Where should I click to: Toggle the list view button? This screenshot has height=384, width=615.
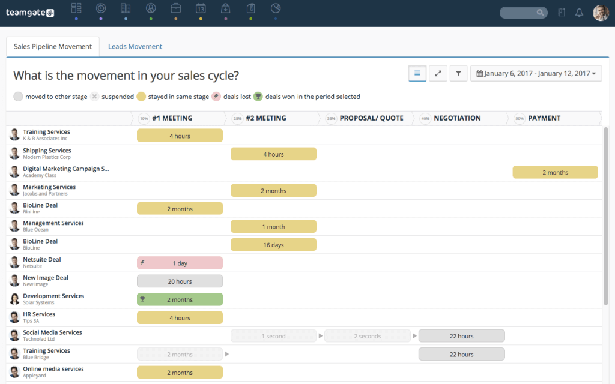(x=417, y=73)
